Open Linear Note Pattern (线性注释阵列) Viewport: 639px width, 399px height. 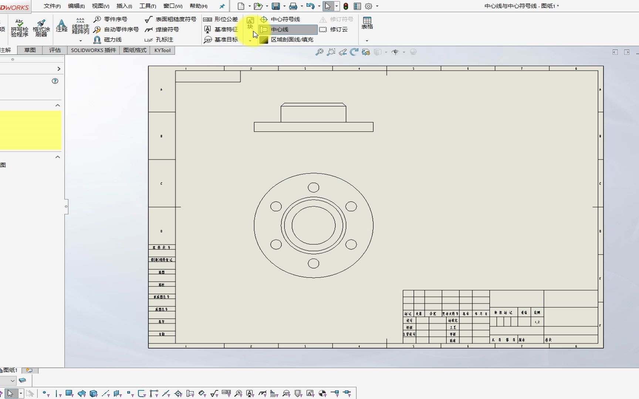tap(80, 25)
